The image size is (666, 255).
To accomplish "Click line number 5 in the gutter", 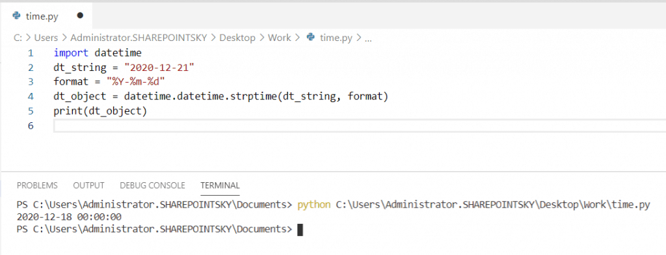I will pyautogui.click(x=30, y=111).
